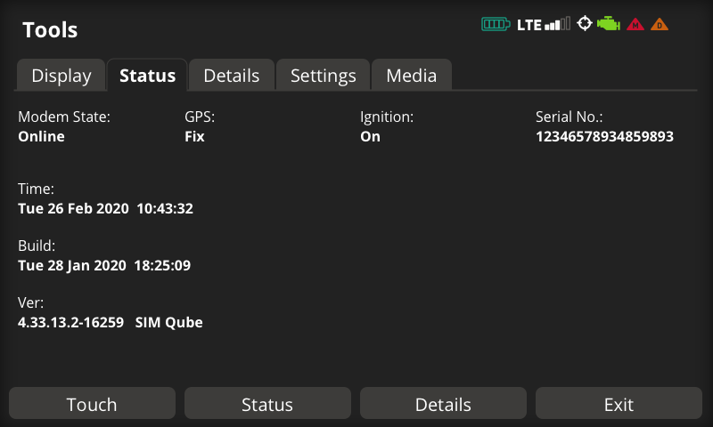The height and width of the screenshot is (427, 713).
Task: Go to the Settings tab
Action: [323, 76]
